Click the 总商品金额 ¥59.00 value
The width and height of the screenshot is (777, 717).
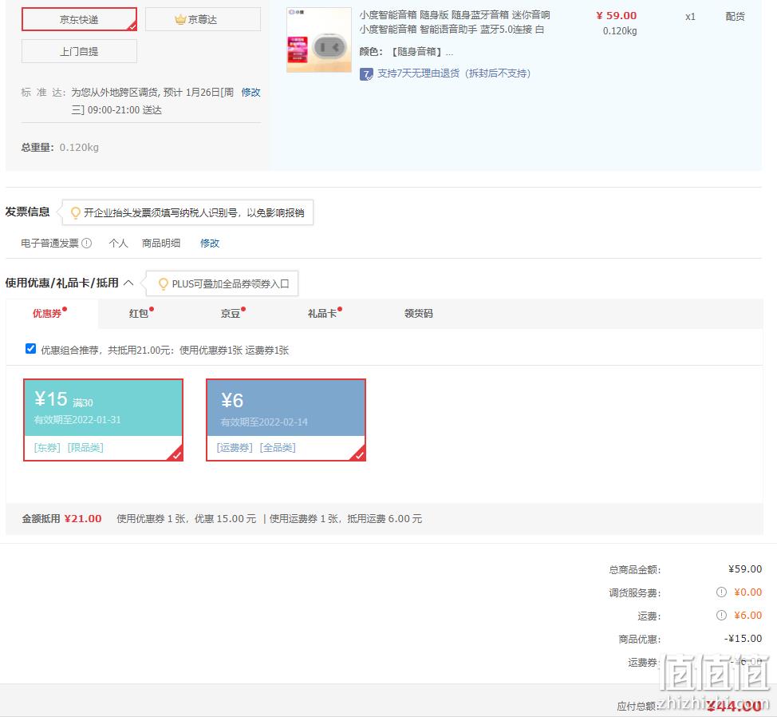[x=745, y=569]
